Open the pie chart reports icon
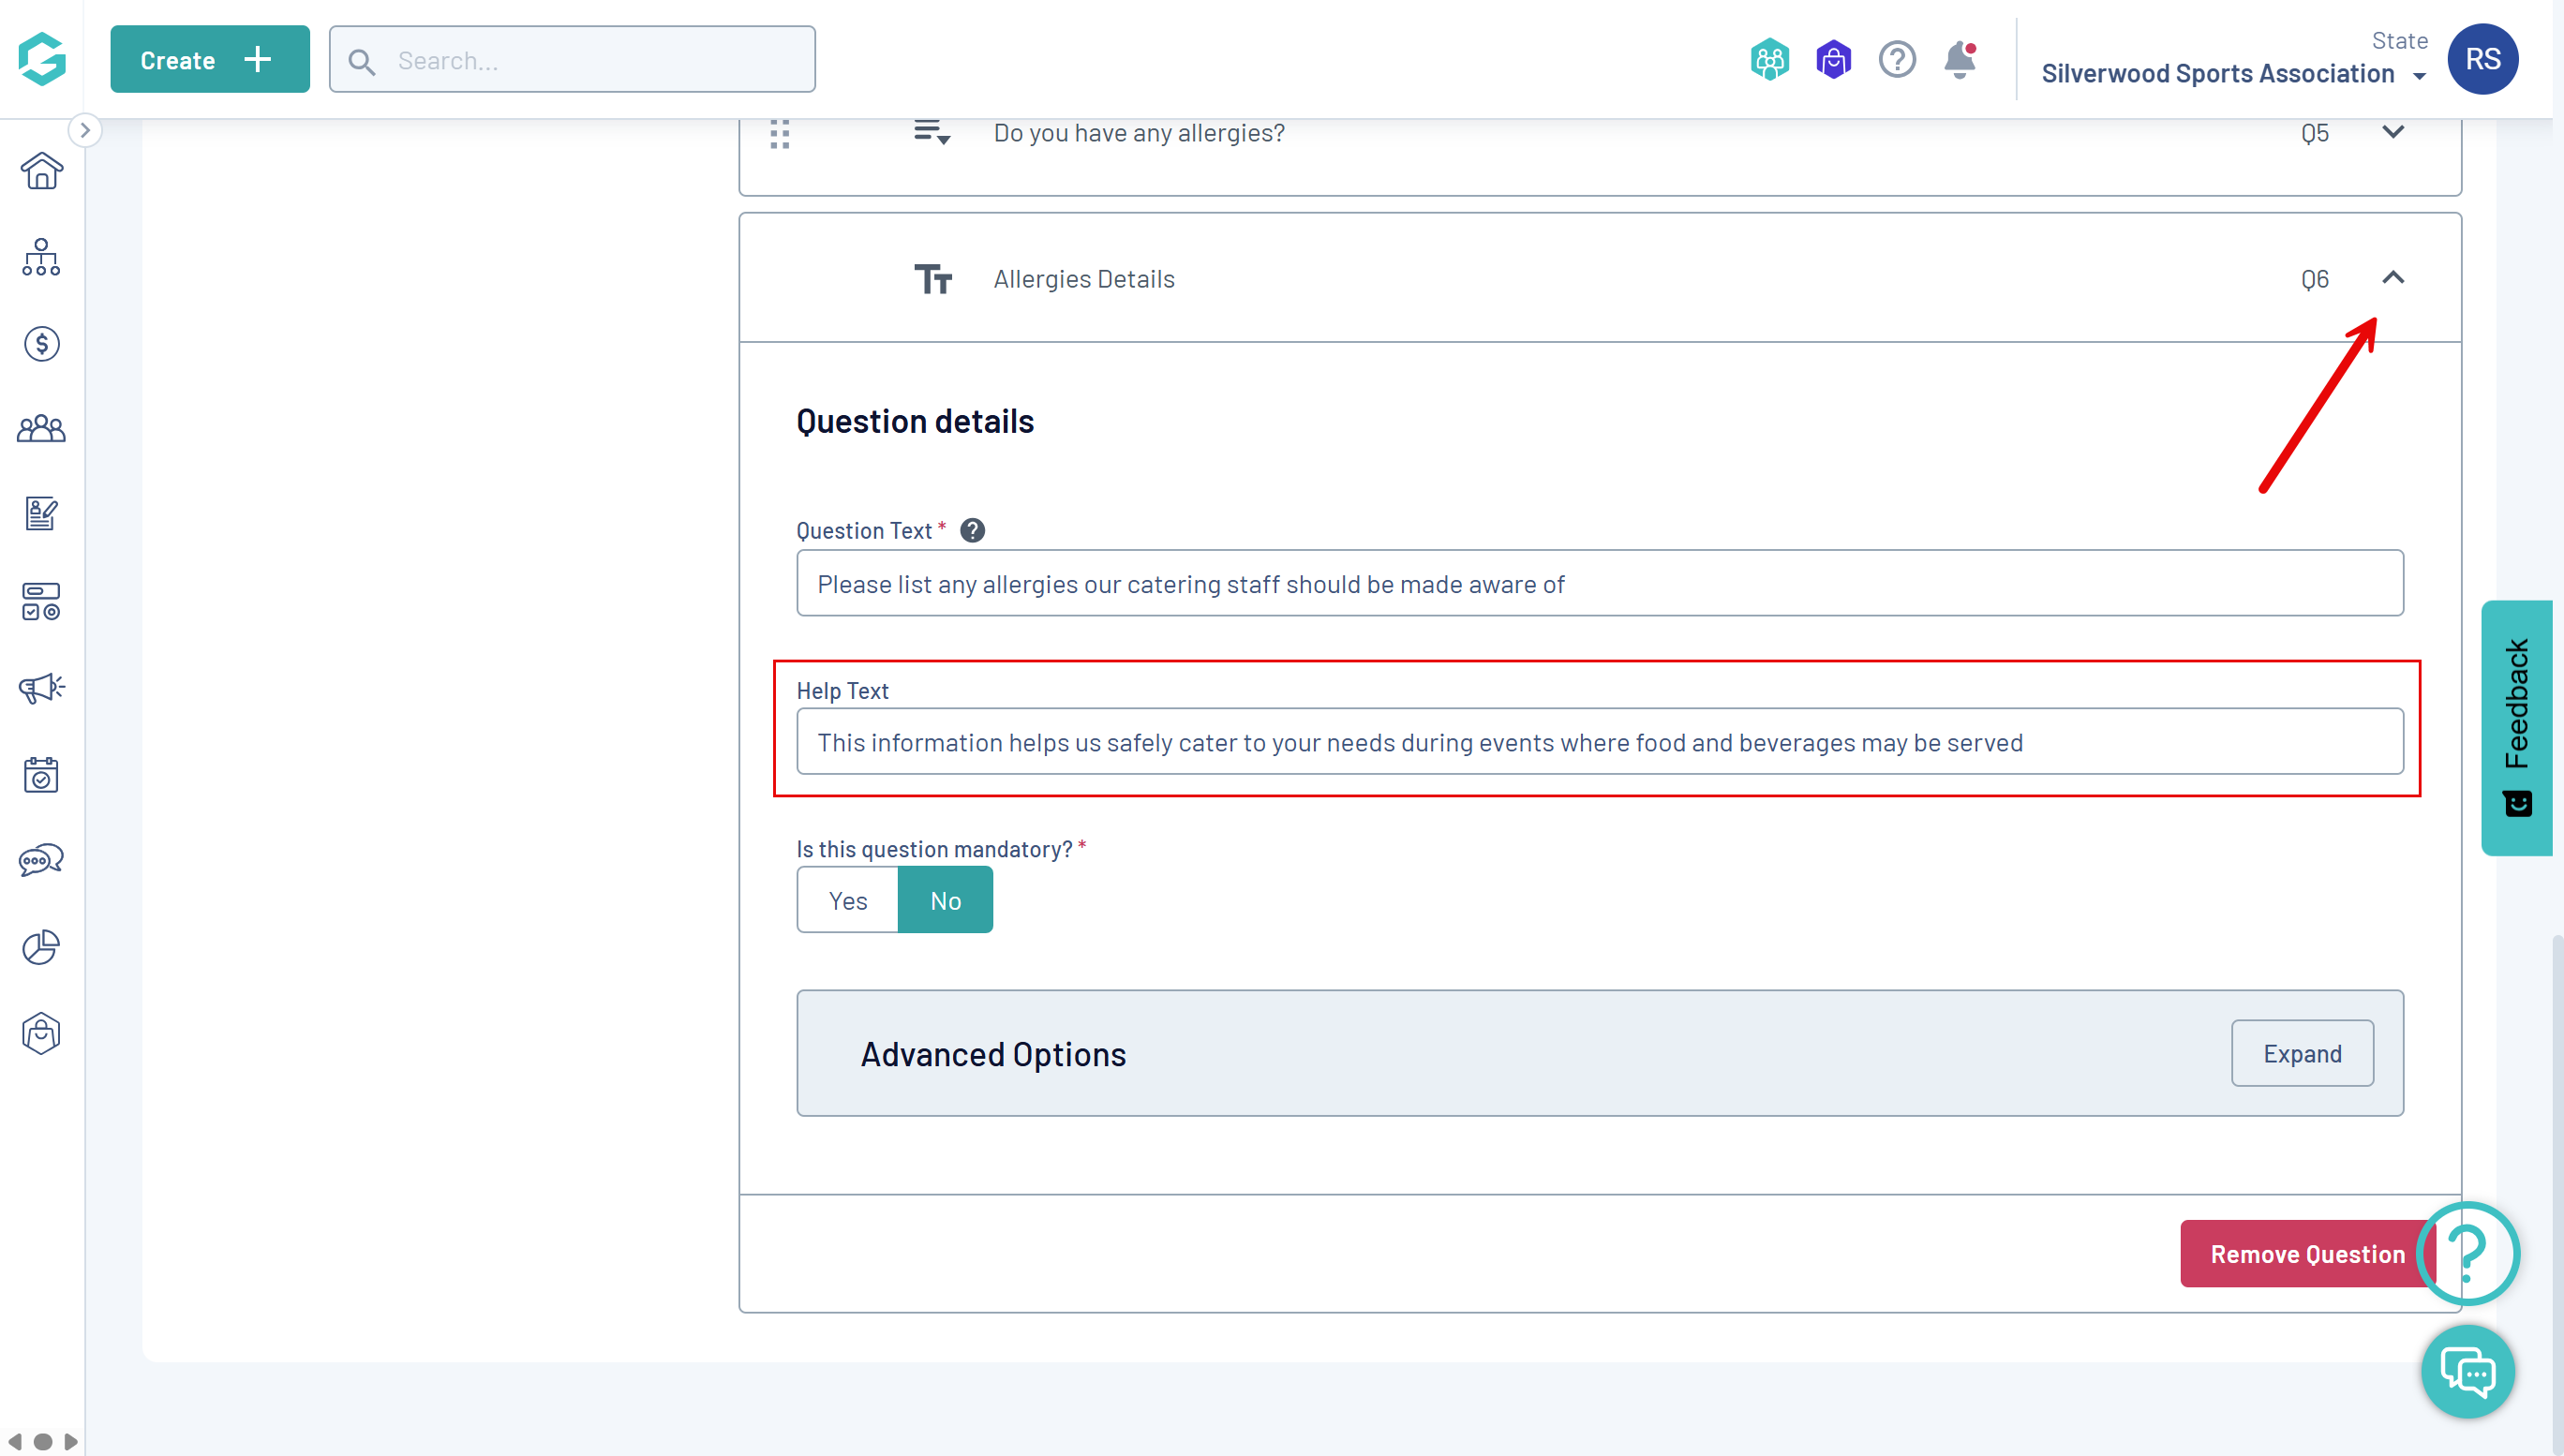The image size is (2564, 1456). tap(41, 947)
